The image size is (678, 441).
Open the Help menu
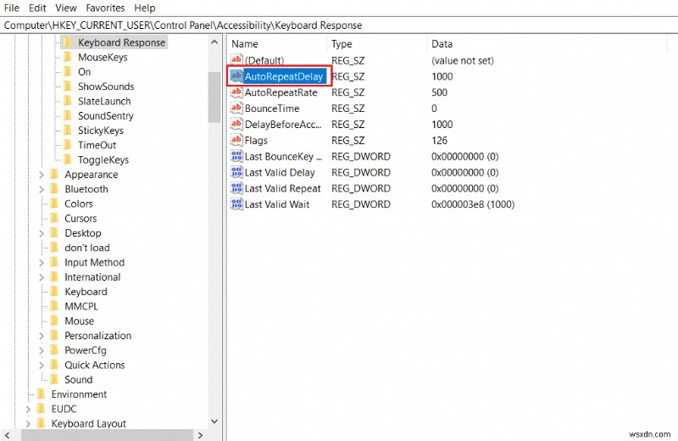144,8
